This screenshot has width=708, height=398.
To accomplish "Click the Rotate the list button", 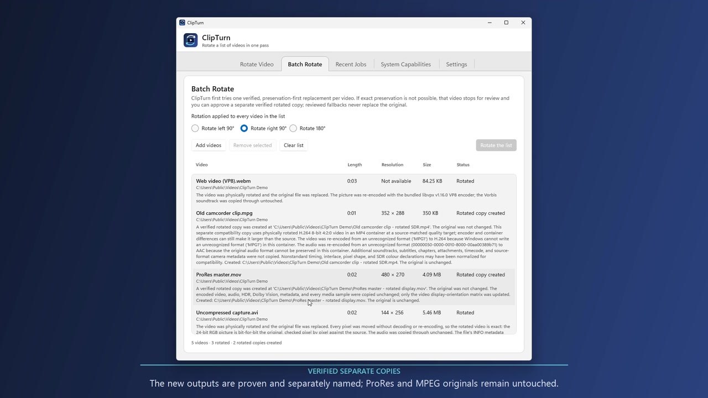I will pyautogui.click(x=496, y=145).
